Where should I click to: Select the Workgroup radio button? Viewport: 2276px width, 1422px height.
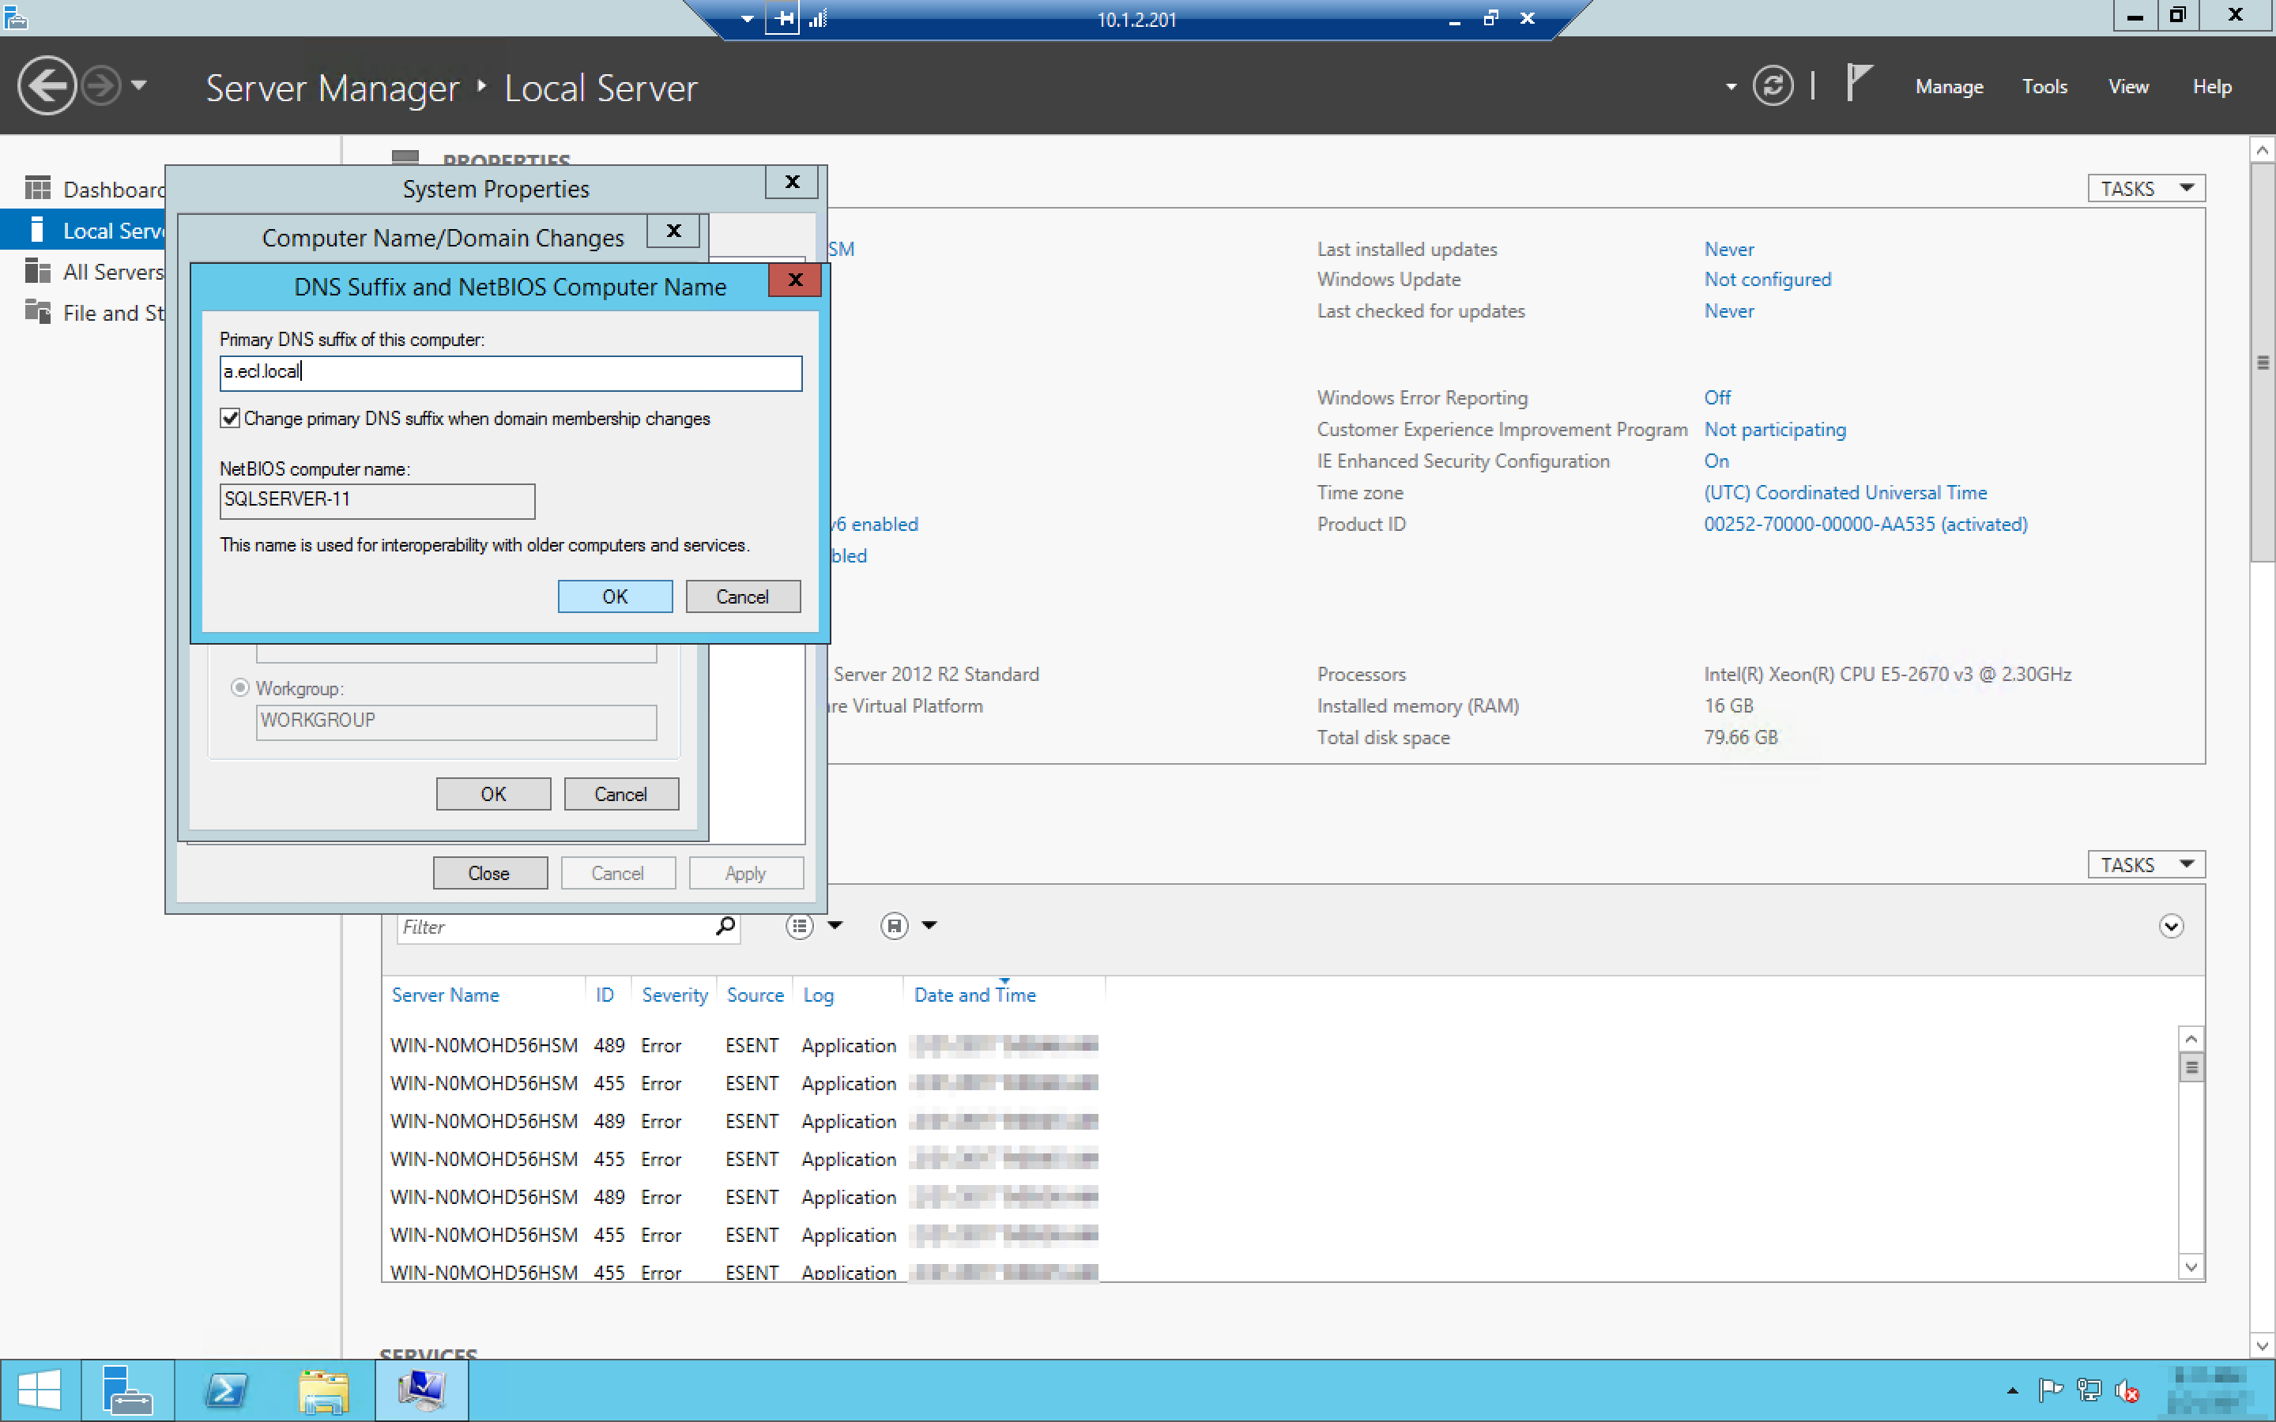(x=239, y=687)
